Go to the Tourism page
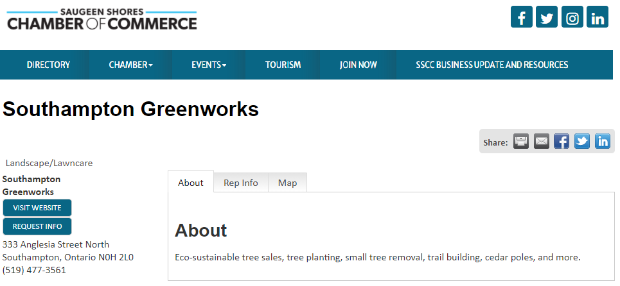This screenshot has width=620, height=286. (x=283, y=65)
